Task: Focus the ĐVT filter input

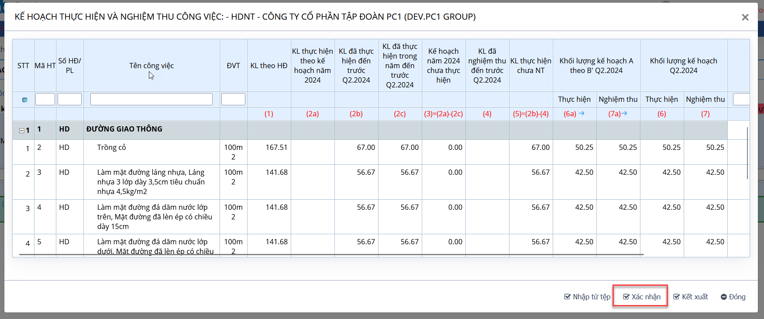Action: pyautogui.click(x=233, y=99)
